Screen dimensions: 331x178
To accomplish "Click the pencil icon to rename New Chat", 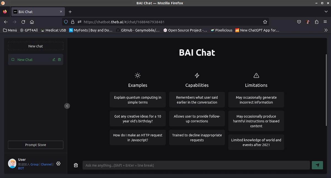I will 54,59.
